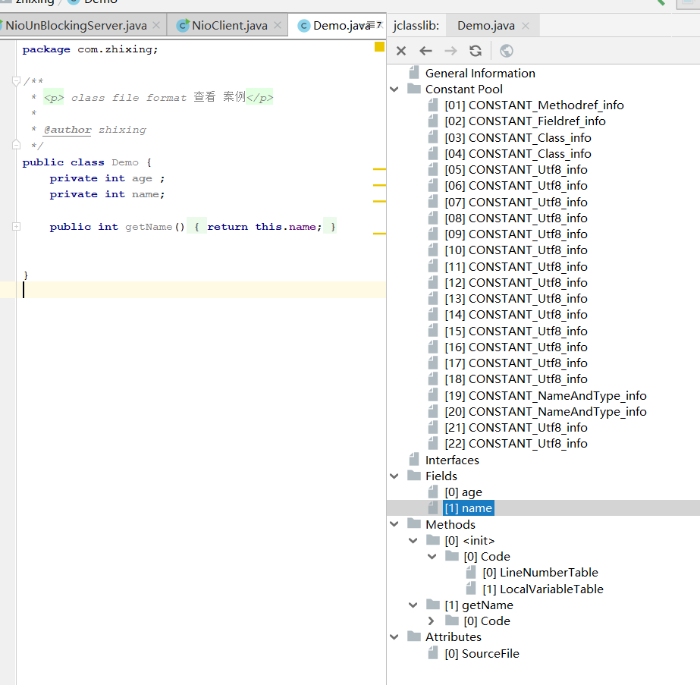Select [04] CONSTANT_Class_info entry
Image resolution: width=700 pixels, height=685 pixels.
(x=518, y=154)
